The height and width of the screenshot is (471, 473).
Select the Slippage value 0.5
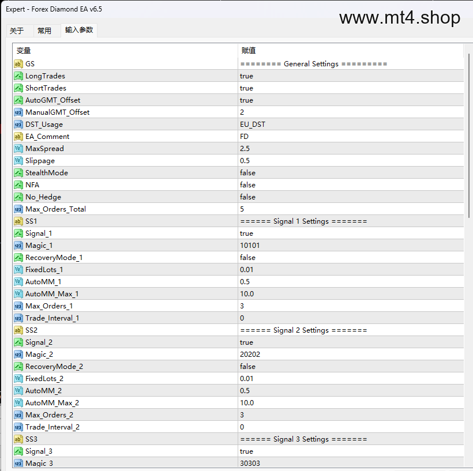tap(245, 161)
